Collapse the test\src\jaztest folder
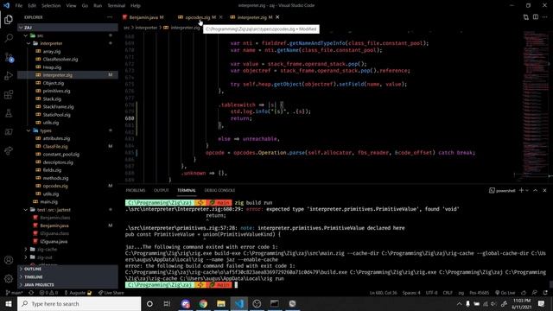Viewport: 553px width, 311px height. point(67,210)
